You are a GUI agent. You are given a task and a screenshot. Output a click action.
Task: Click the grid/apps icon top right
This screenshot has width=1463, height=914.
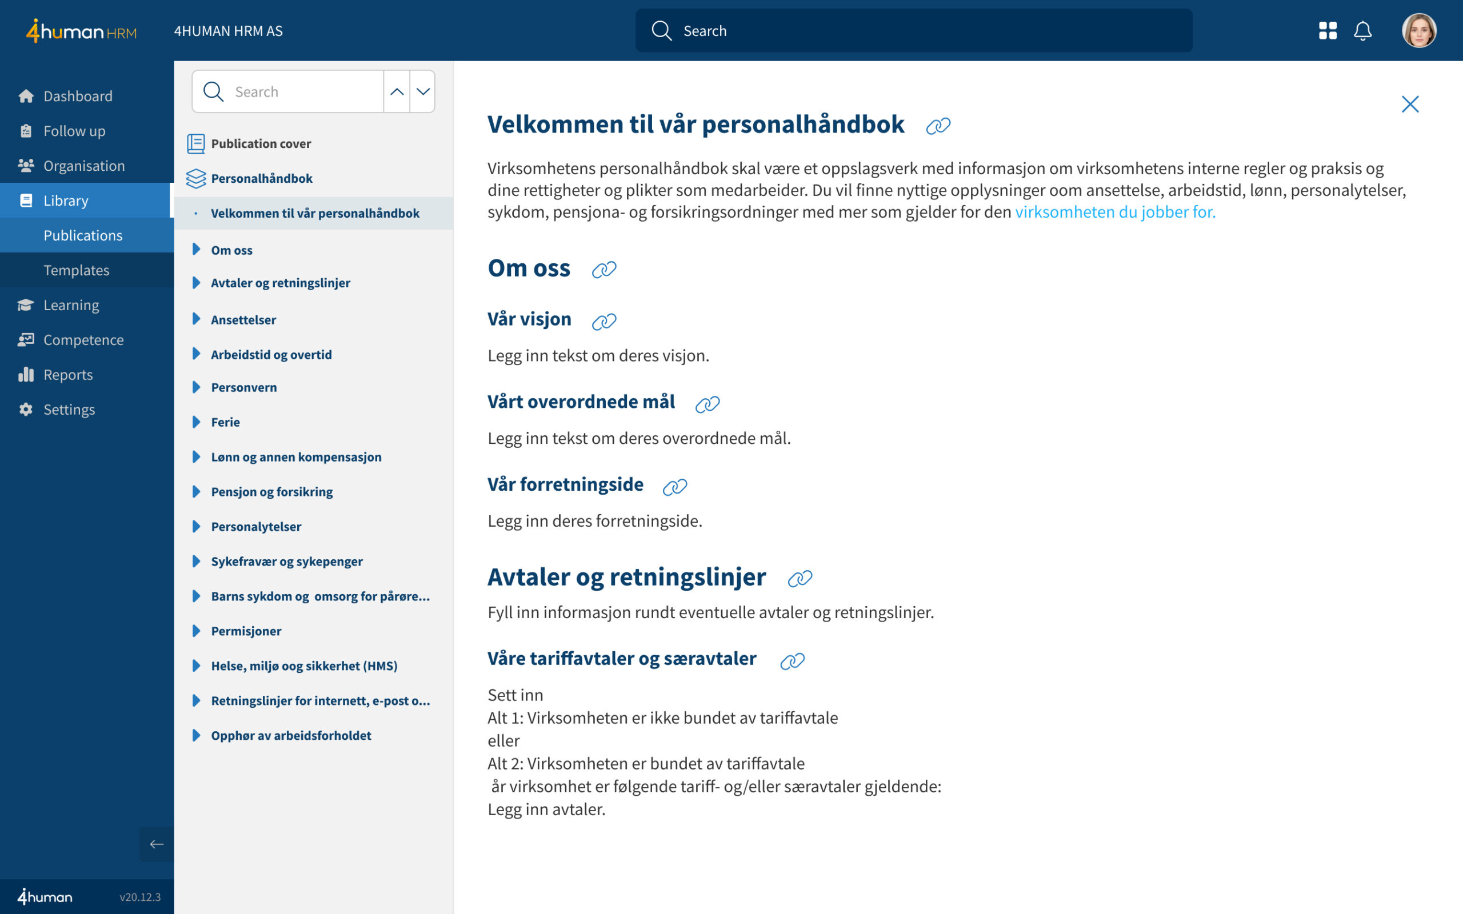point(1328,30)
